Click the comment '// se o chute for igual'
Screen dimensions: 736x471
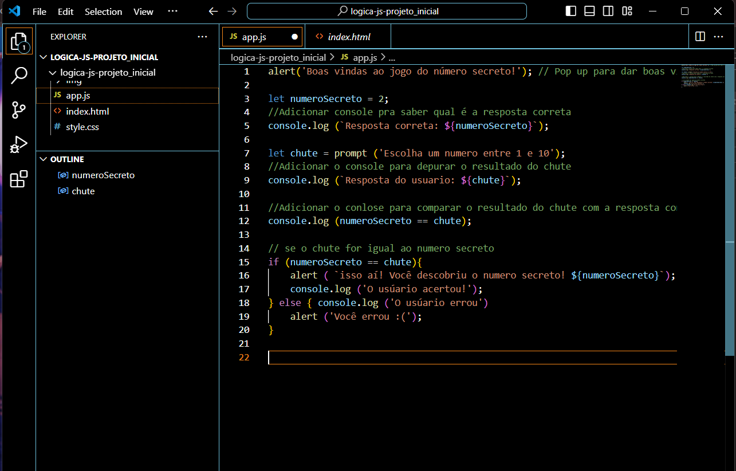(x=381, y=248)
